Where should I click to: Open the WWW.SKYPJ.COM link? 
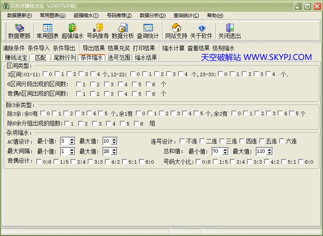click(x=277, y=57)
